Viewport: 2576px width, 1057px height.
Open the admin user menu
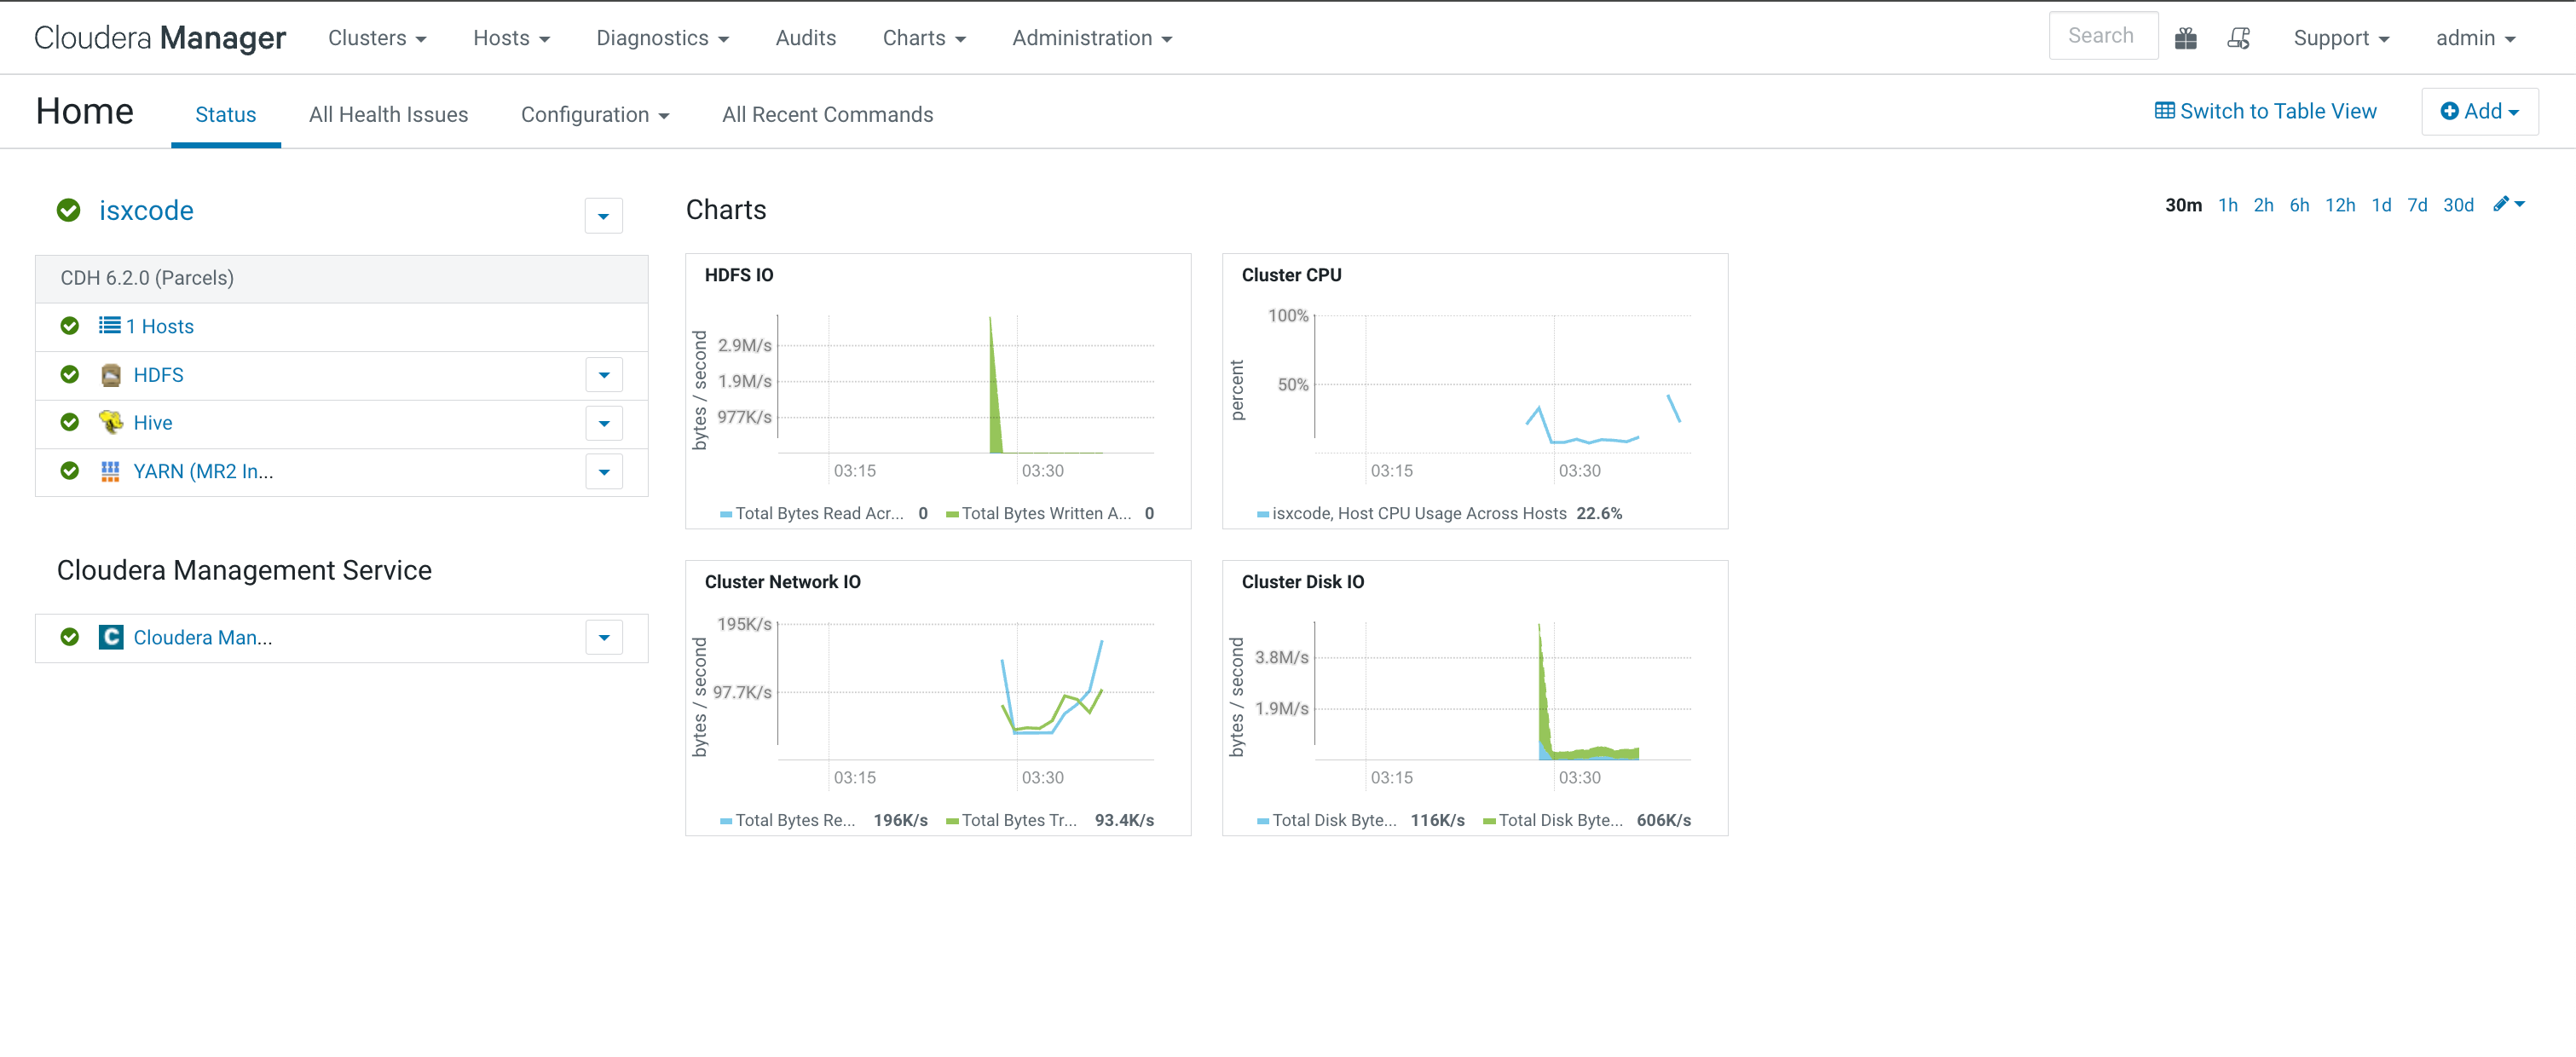click(2475, 38)
